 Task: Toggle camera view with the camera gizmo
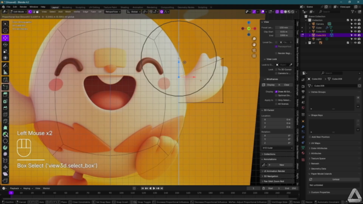point(254,50)
